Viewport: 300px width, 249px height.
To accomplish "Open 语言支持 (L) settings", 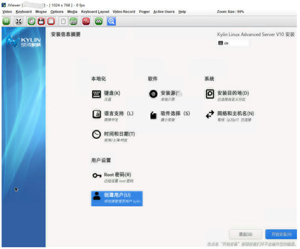I will (118, 114).
